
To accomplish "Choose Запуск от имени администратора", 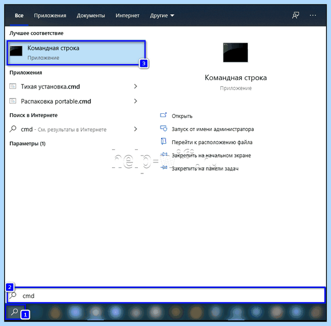I will point(213,129).
